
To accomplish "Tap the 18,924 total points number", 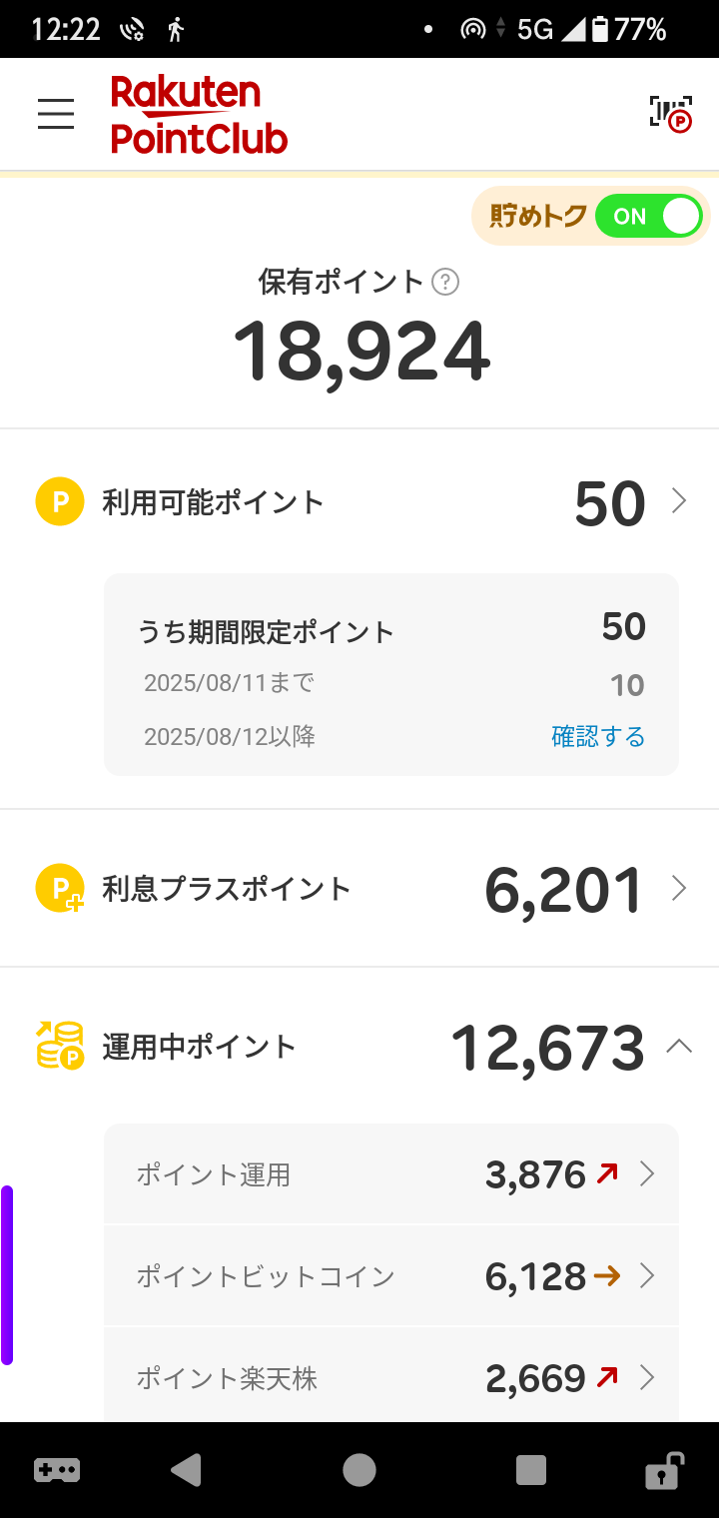I will 361,352.
